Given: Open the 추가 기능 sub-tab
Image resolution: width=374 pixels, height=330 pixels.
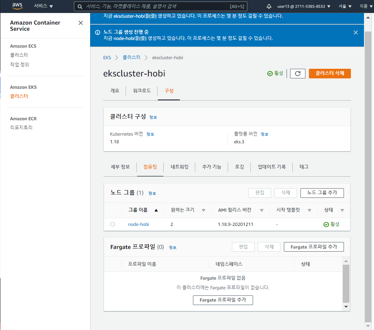Looking at the screenshot, I should [x=211, y=167].
